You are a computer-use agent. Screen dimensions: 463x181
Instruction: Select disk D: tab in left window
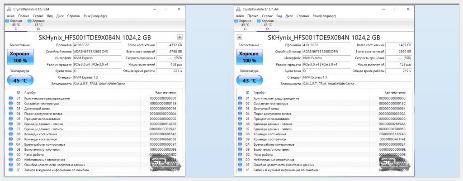[38, 25]
